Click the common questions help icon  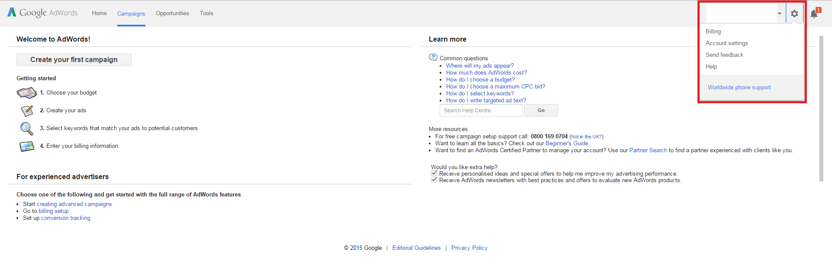(433, 57)
